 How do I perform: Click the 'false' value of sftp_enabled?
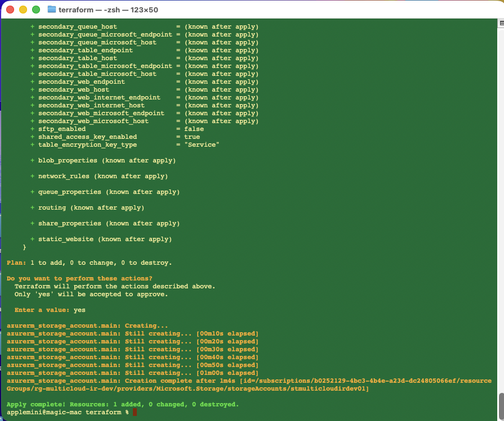click(194, 129)
